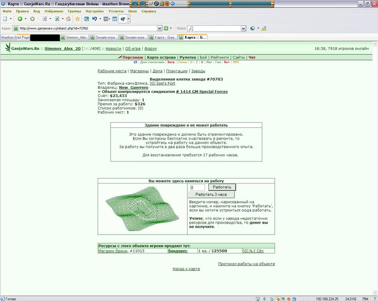Open the Рулетка link

[187, 57]
